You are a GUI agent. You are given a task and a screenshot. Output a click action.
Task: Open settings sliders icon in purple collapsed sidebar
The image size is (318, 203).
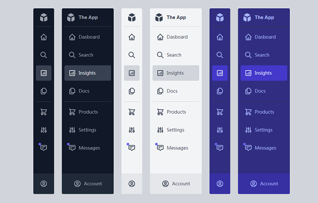(x=220, y=130)
